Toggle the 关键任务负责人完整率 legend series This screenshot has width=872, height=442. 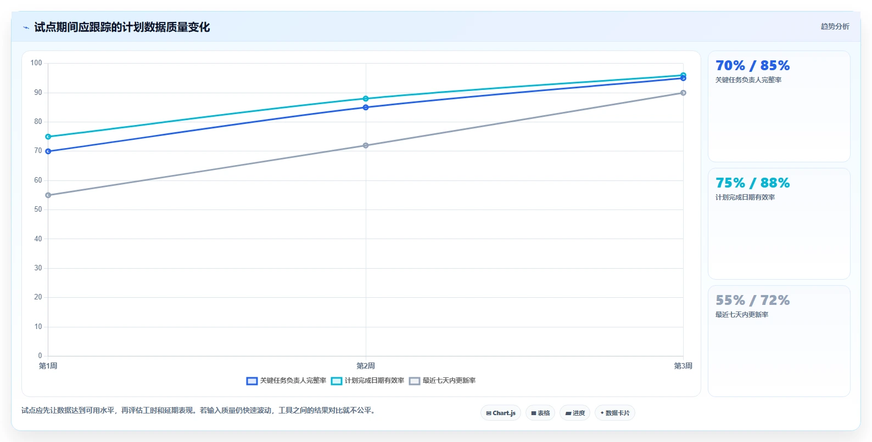pos(286,381)
